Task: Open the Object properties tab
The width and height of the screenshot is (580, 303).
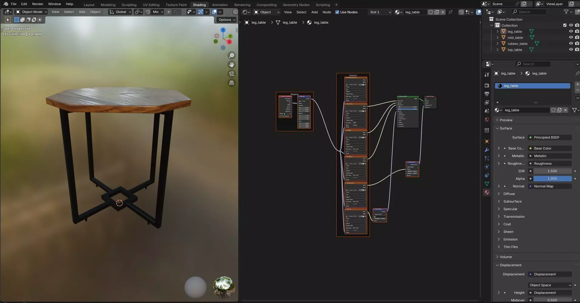Action: 487,141
